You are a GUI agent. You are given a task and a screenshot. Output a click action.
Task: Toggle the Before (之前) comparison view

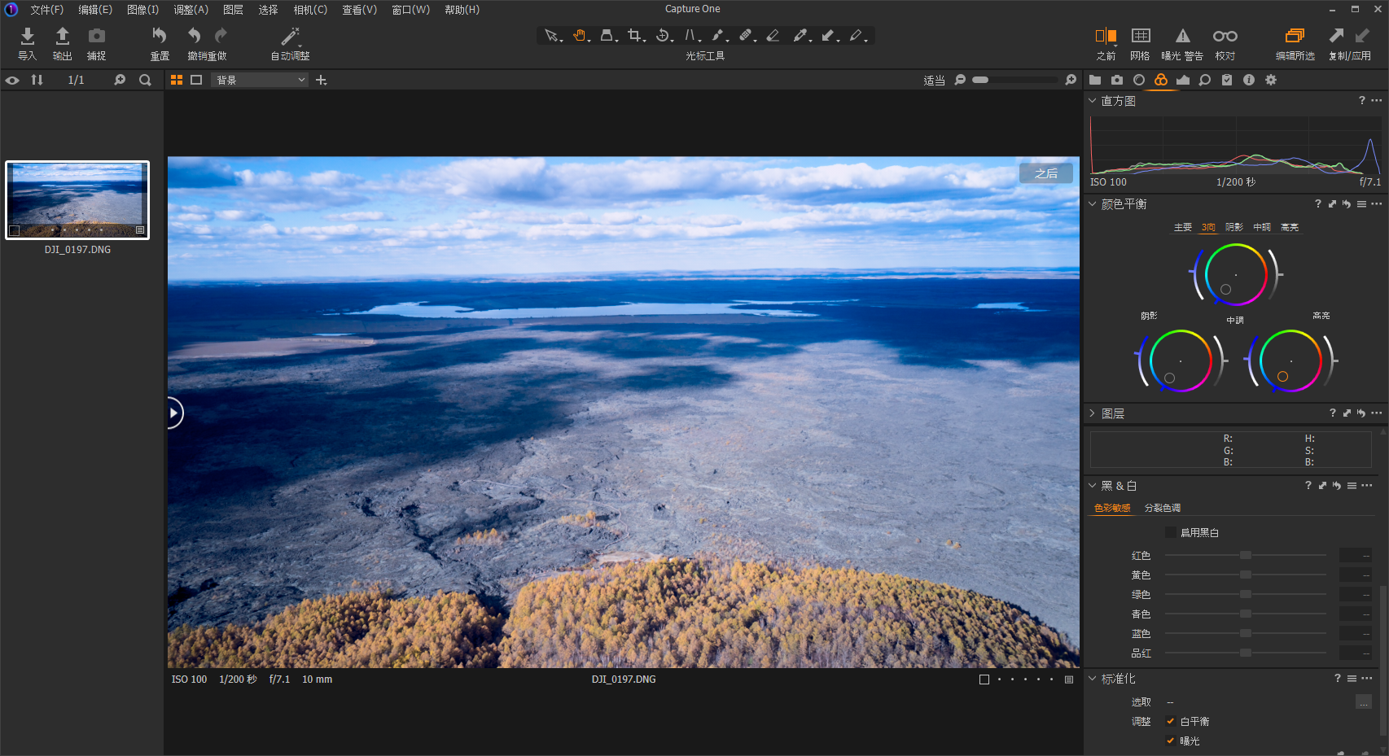point(1106,36)
